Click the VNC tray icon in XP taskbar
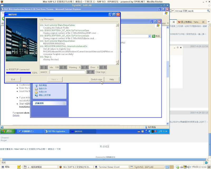This screenshot has height=169, width=211. 153,132
